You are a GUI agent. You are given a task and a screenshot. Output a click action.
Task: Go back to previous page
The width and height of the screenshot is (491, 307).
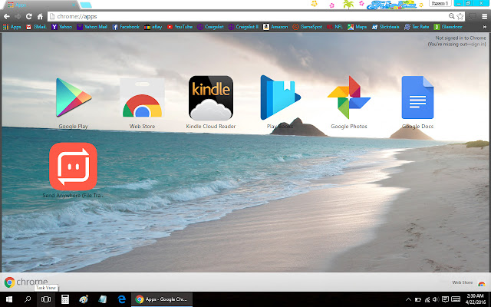7,16
